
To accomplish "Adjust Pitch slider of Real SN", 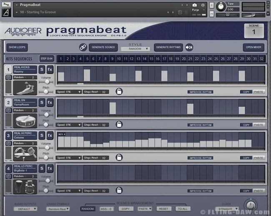I will pyautogui.click(x=46, y=125).
